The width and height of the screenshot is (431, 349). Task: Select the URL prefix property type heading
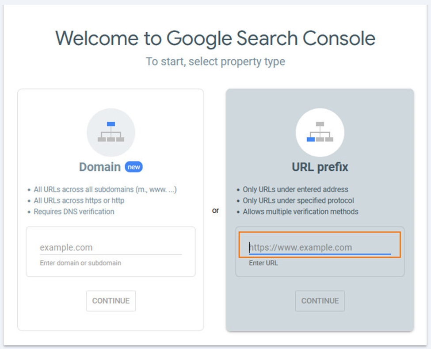tap(320, 167)
